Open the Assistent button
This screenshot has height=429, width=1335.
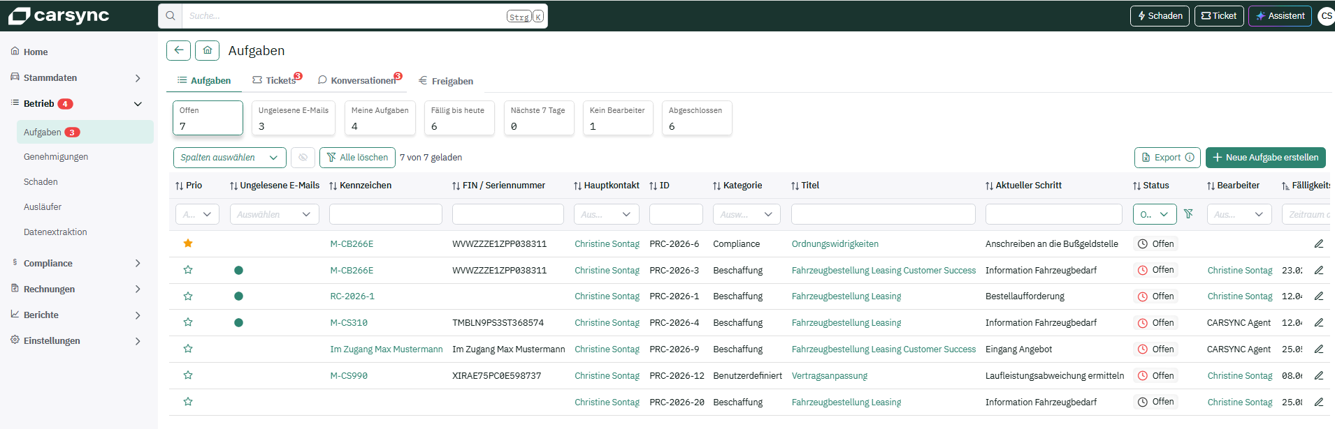pyautogui.click(x=1280, y=15)
